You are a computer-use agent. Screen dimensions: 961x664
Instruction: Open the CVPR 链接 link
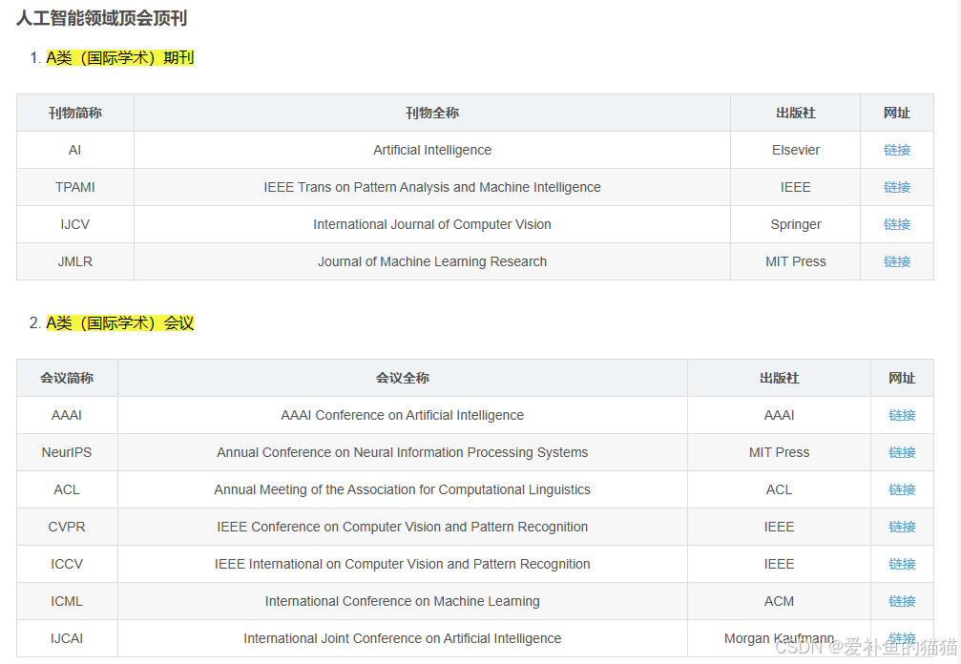(x=902, y=527)
